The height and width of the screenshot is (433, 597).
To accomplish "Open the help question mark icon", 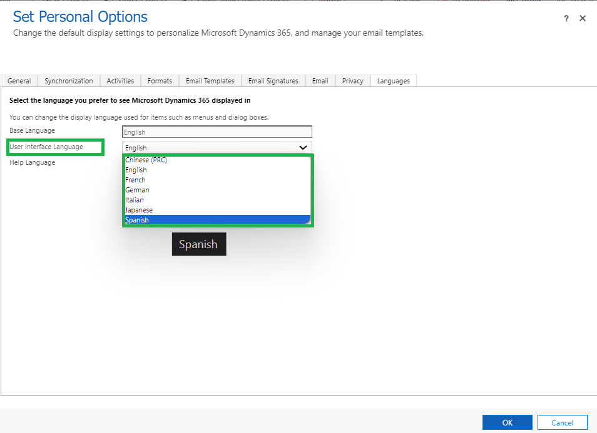I will click(566, 18).
